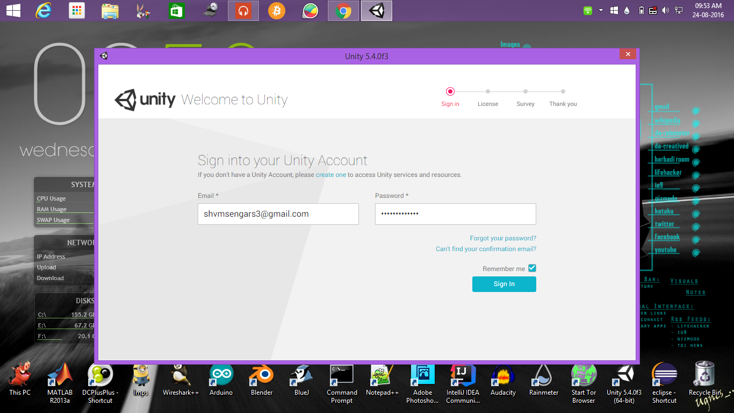Open the green Wi-Fi tray icon

point(588,10)
